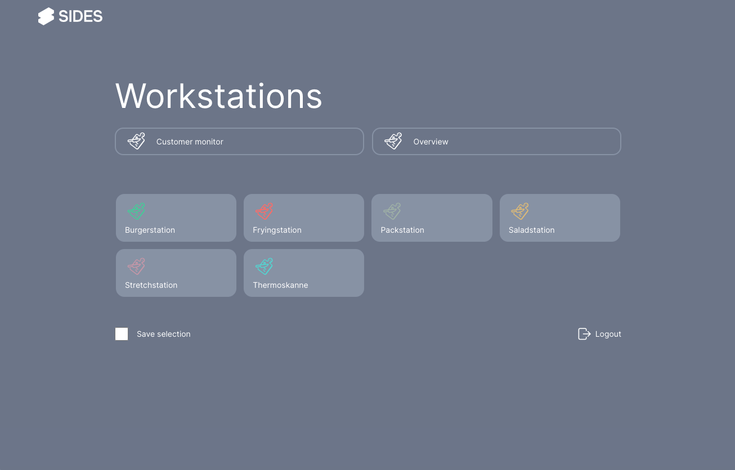
Task: Click the Logout text link
Action: [x=608, y=334]
